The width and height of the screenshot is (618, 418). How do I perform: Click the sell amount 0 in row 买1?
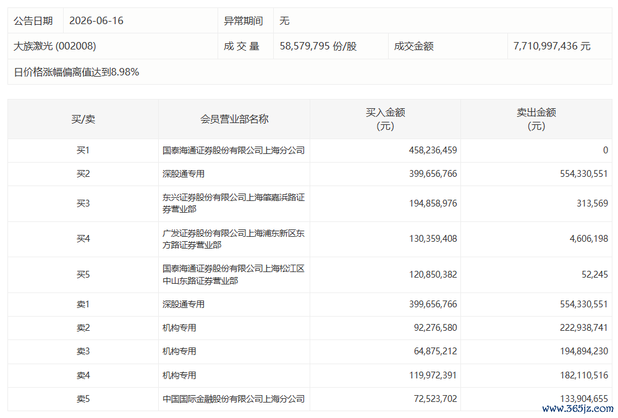[606, 150]
